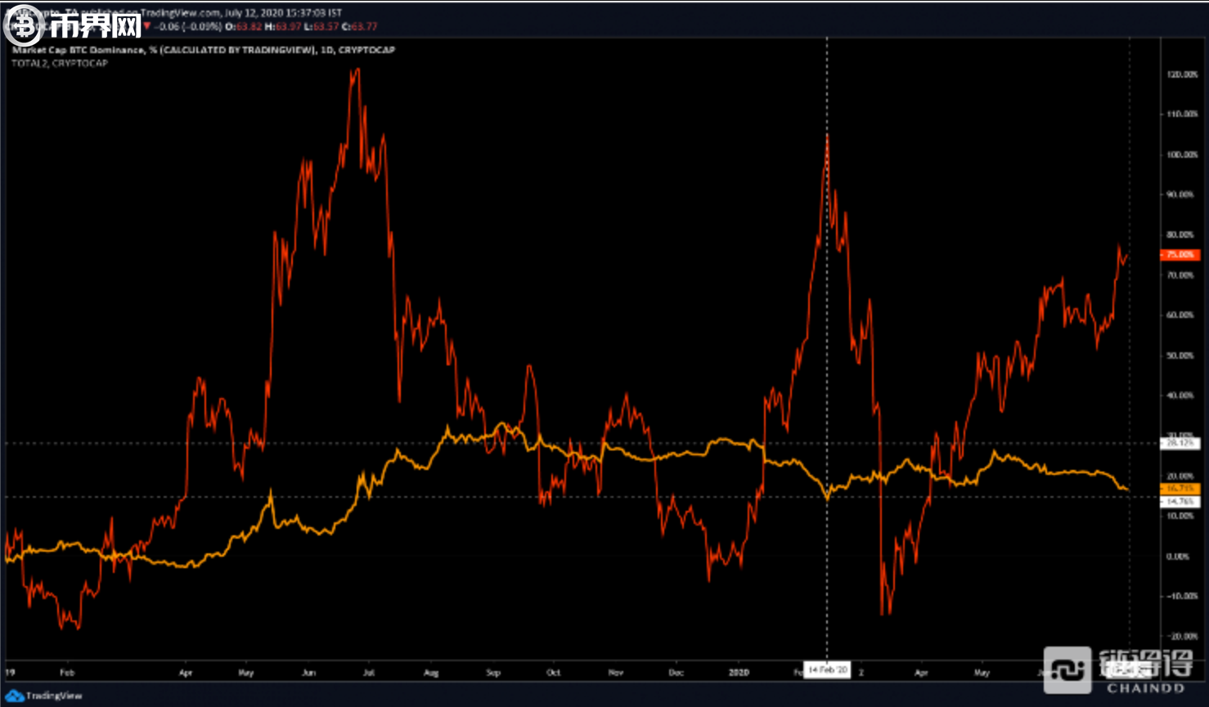Click the 100.00% mark on price scale

1181,154
